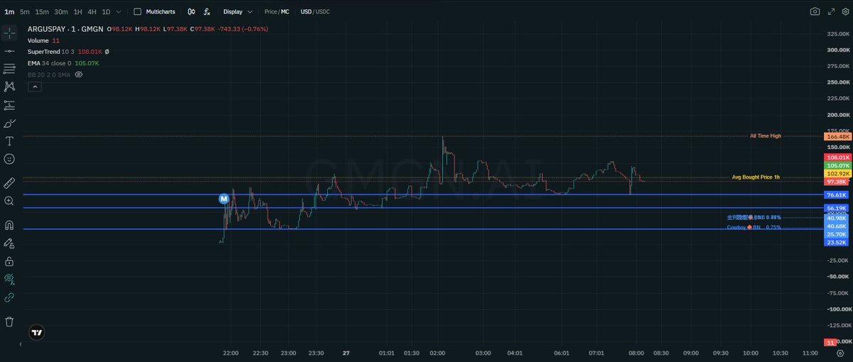Click the 97.38K current price tag
853x362 pixels.
[x=837, y=182]
